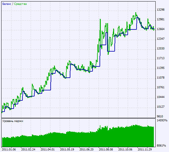The height and width of the screenshot is (152, 169).
Task: Select the 12347 price axis value
Action: click(x=161, y=39)
